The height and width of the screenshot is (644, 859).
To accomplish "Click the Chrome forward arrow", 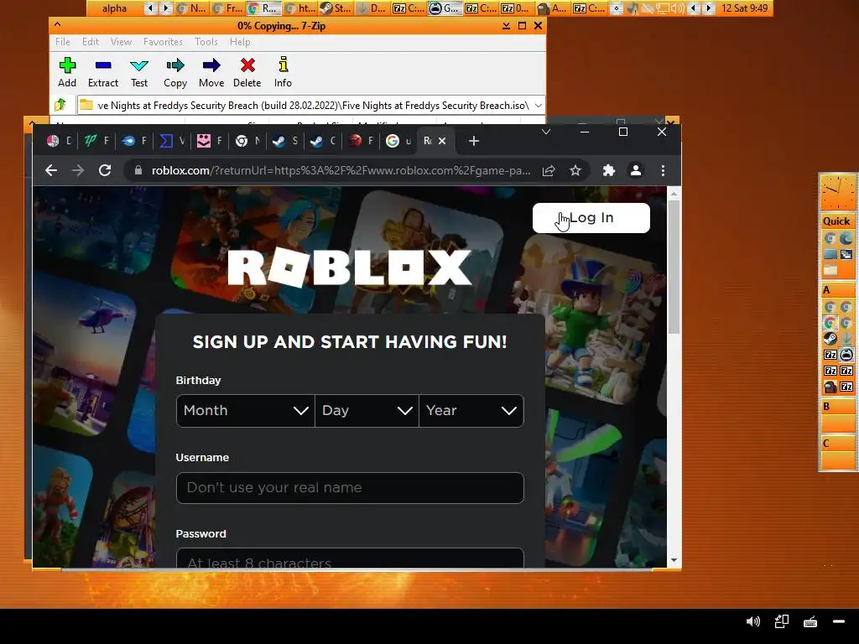I will [x=78, y=170].
